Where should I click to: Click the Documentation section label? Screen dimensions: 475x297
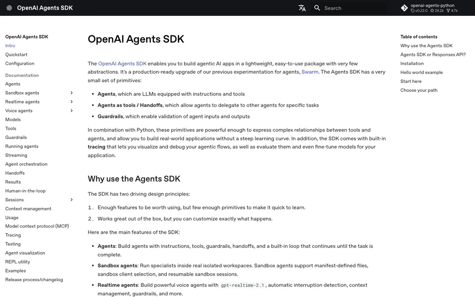coord(22,75)
